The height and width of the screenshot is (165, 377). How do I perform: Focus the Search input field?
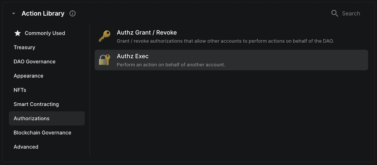[351, 13]
